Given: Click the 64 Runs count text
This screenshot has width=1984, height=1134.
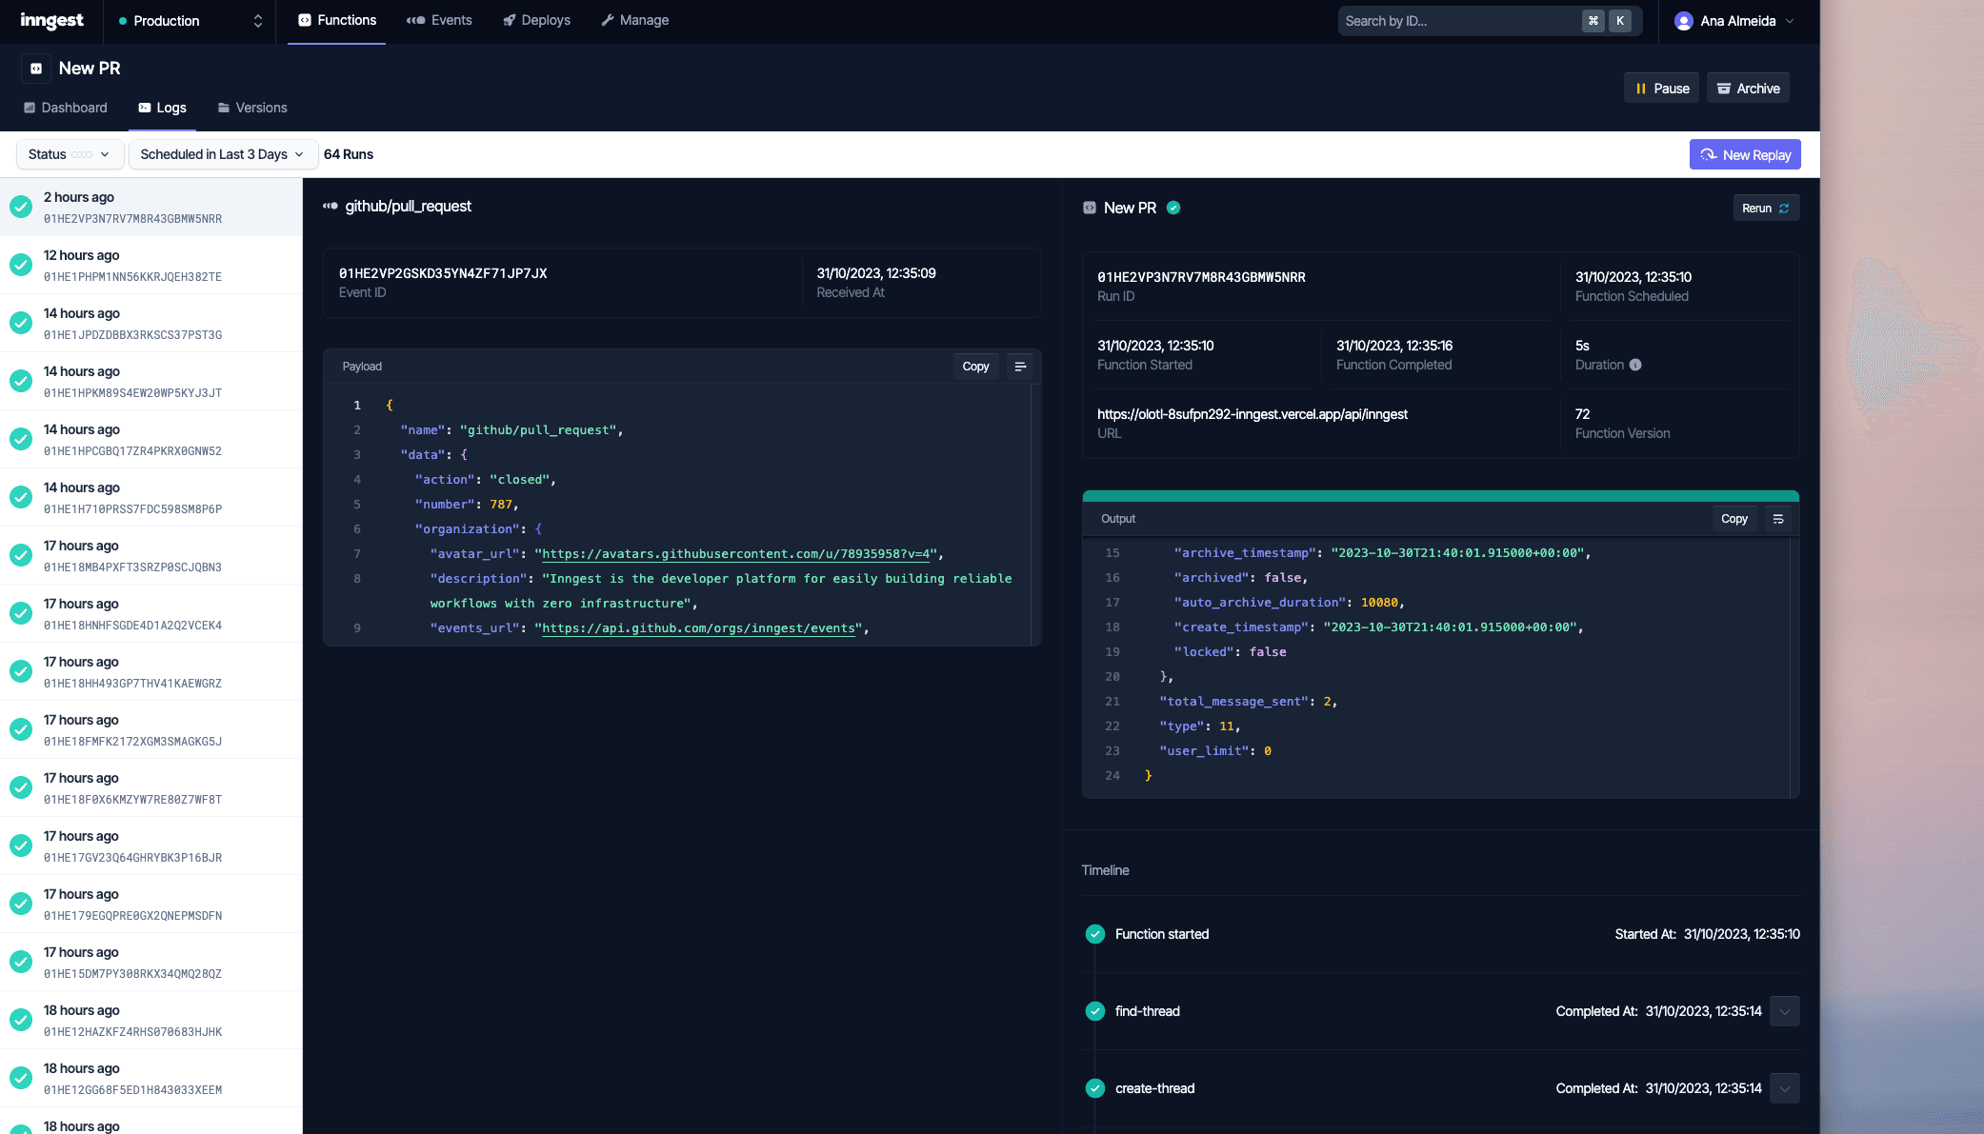Looking at the screenshot, I should [349, 154].
